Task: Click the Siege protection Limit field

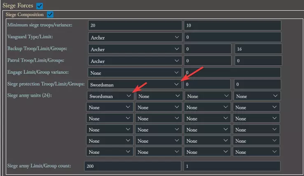Action: (207, 84)
